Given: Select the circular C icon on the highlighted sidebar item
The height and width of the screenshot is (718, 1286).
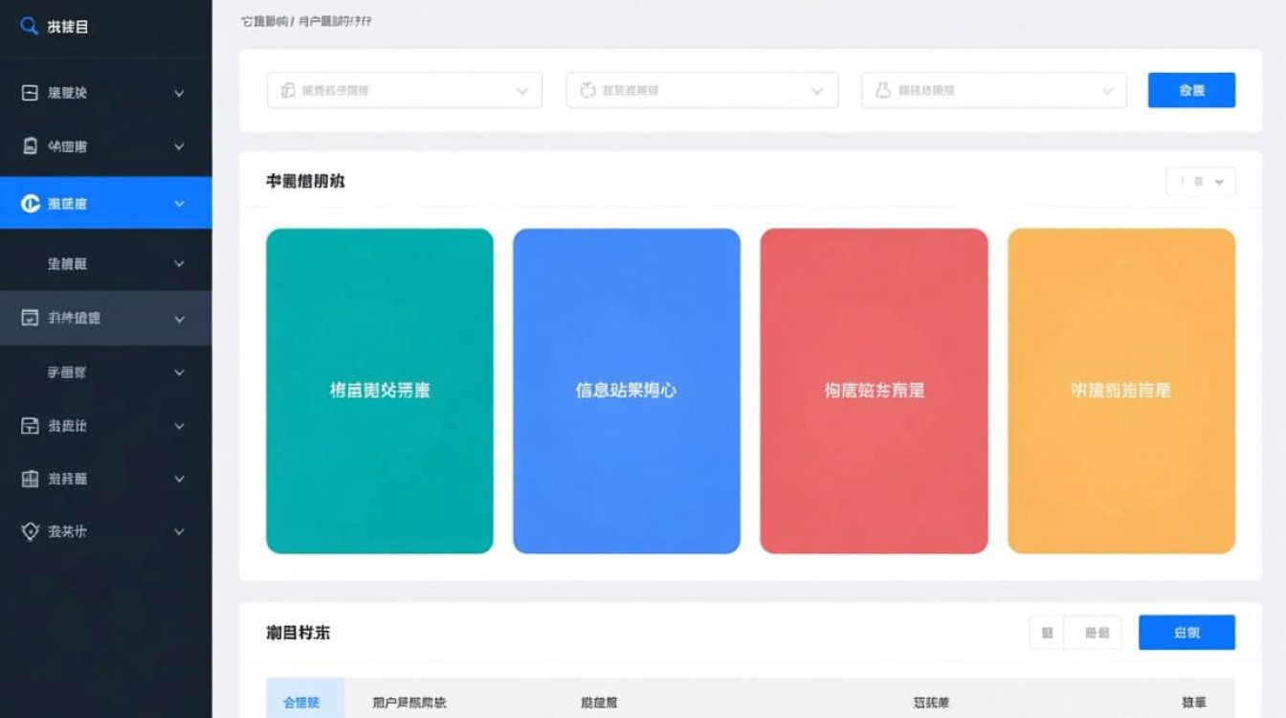Looking at the screenshot, I should tap(31, 202).
